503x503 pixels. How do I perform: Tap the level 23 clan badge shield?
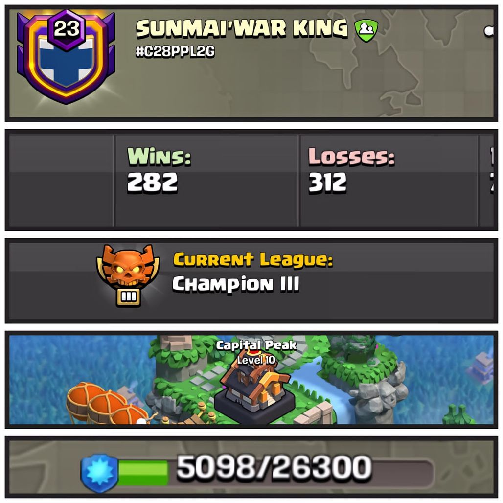[66, 57]
